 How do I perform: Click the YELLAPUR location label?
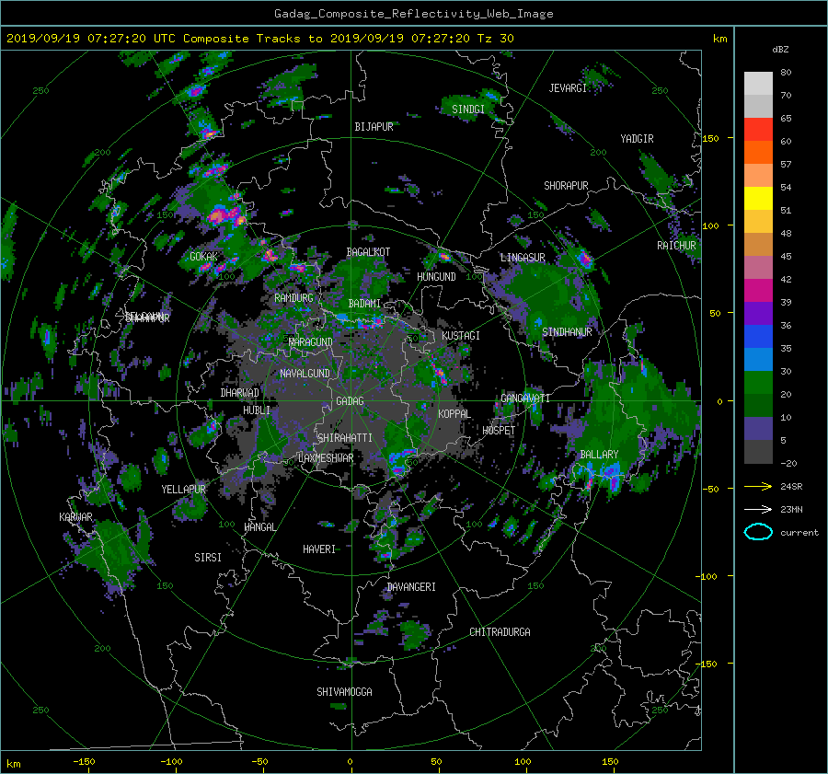[x=183, y=490]
